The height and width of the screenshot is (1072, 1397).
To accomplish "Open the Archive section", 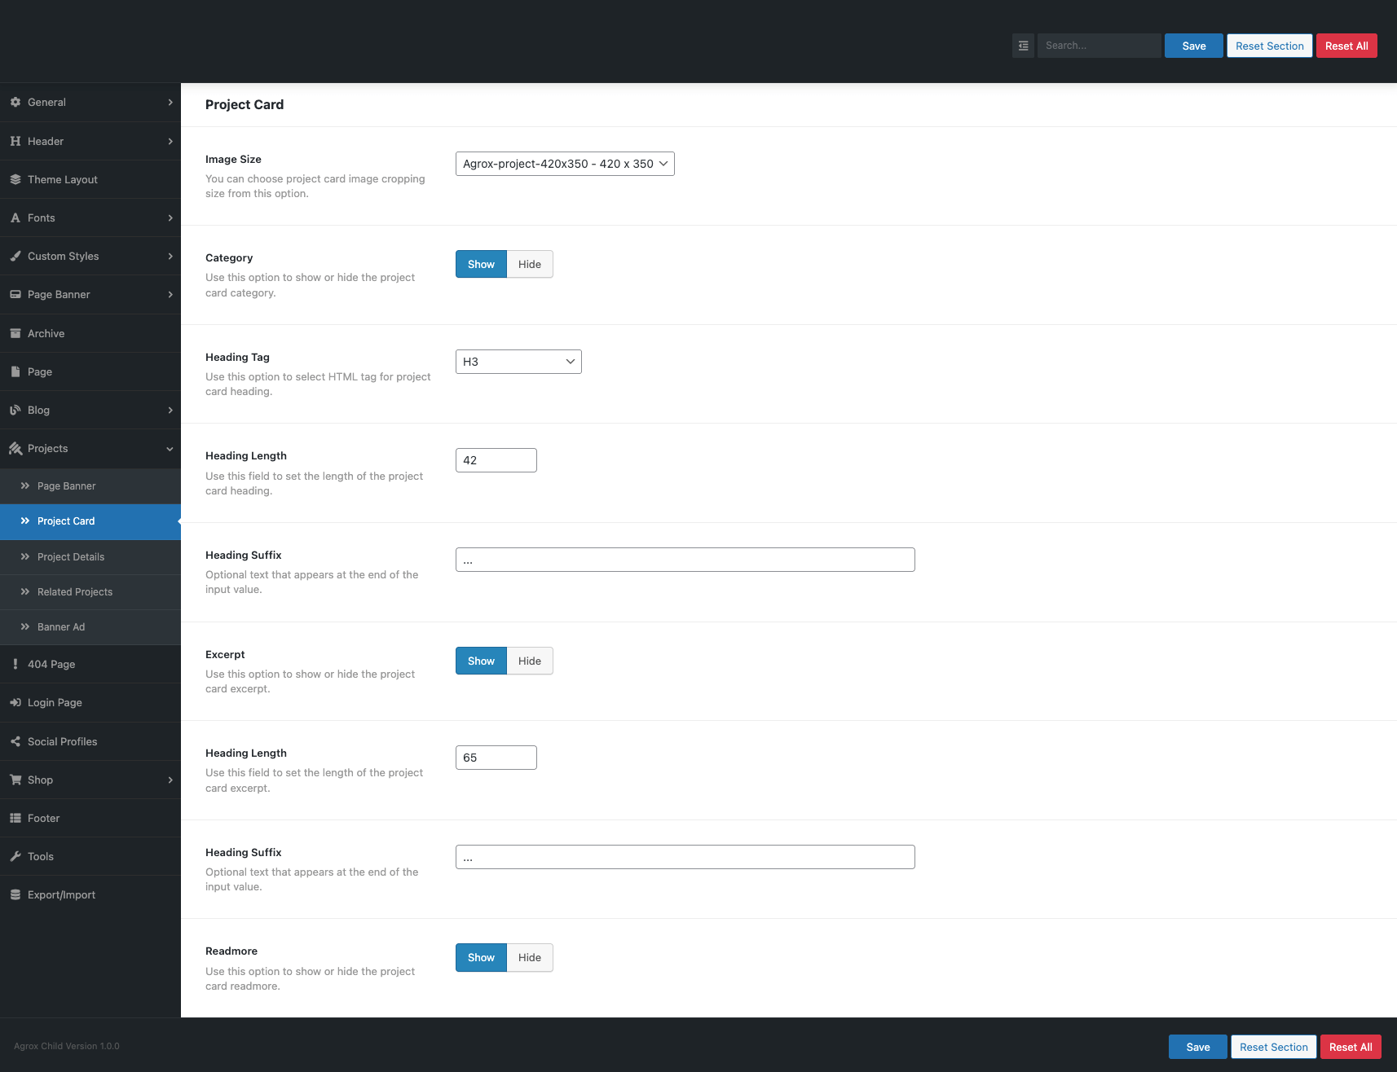I will coord(90,333).
